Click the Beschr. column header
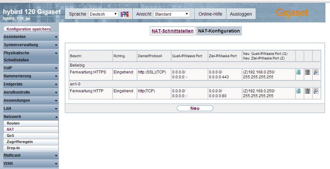 coord(91,56)
